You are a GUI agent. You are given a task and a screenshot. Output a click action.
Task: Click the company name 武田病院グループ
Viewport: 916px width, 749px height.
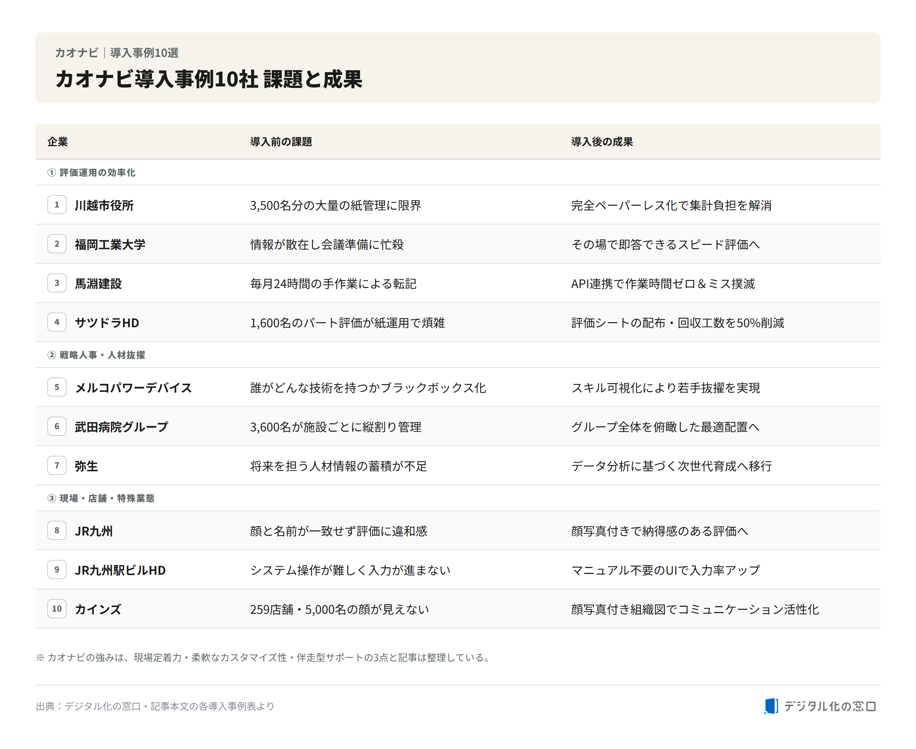point(122,427)
